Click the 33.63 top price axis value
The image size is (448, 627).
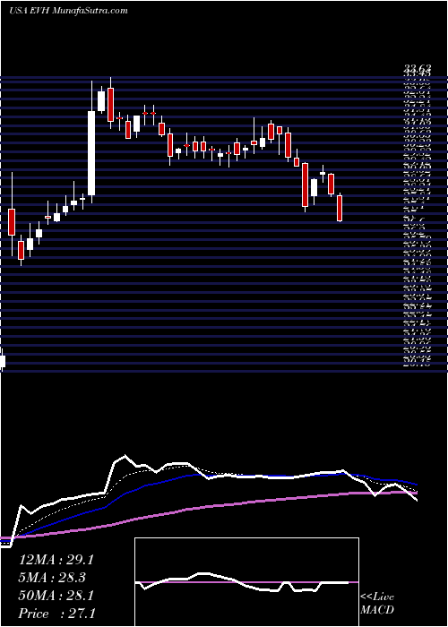pos(417,71)
